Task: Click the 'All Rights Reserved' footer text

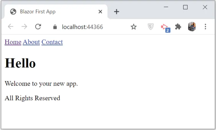Action: click(32, 98)
